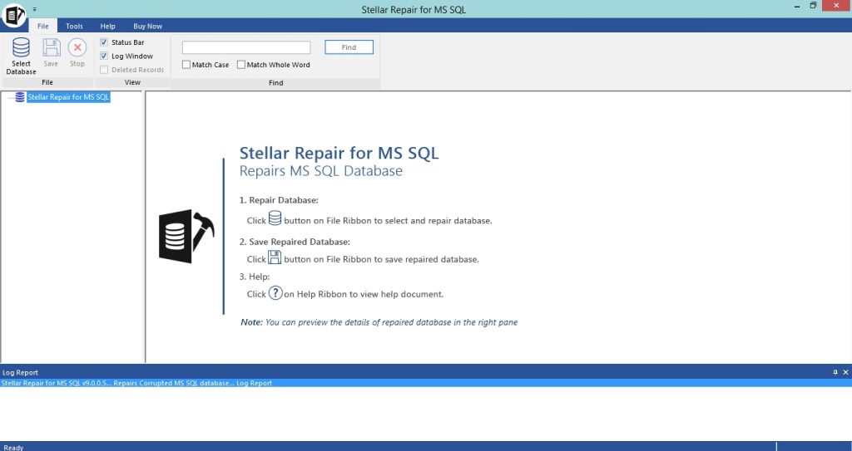This screenshot has width=852, height=451.
Task: Close the Stellar Repair for MS SQL window
Action: point(837,6)
